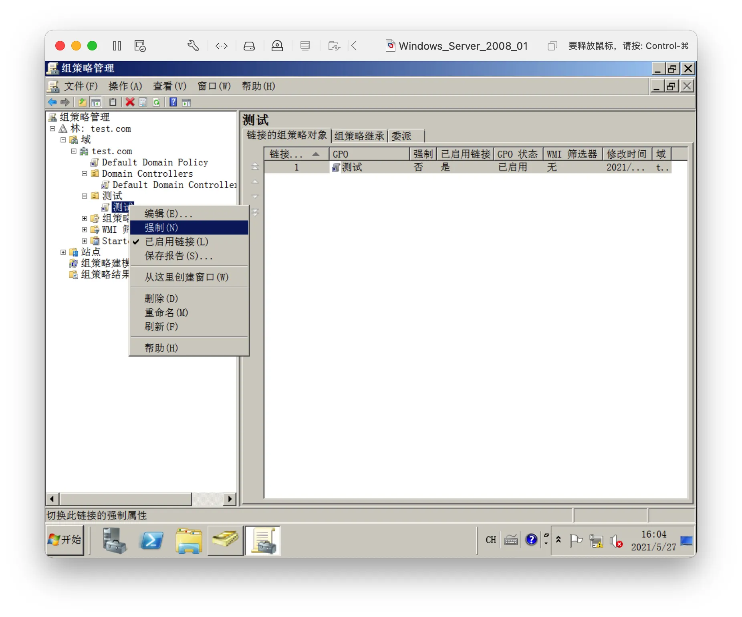This screenshot has height=617, width=742.
Task: Choose 帮助(H) in context menu
Action: point(189,348)
